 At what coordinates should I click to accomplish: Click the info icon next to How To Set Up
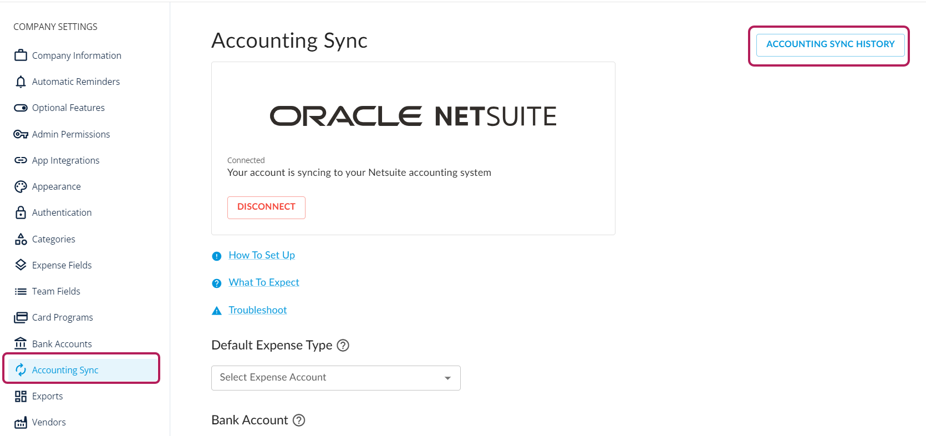[x=217, y=256]
